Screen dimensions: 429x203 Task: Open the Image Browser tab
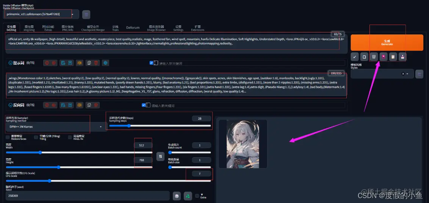click(x=156, y=28)
